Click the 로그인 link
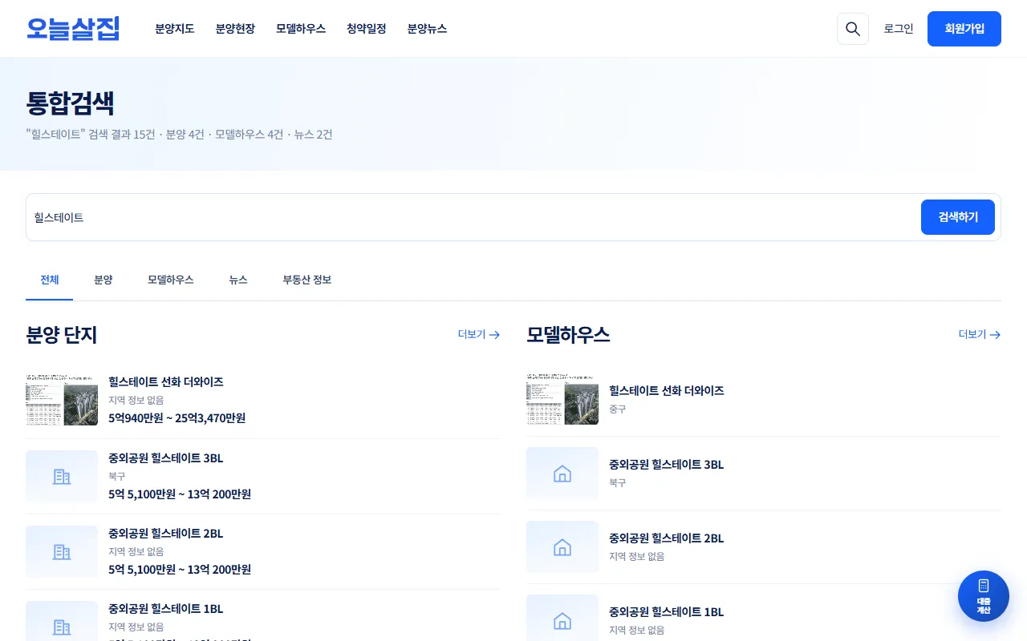 (x=899, y=29)
